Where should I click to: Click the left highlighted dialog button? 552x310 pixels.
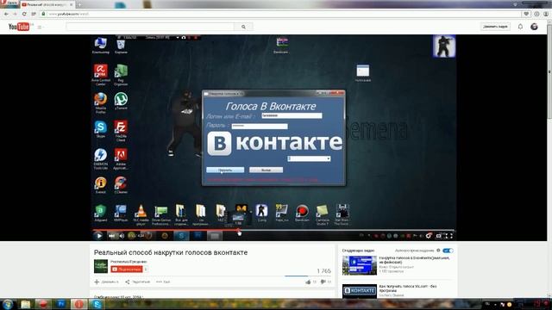tap(225, 170)
